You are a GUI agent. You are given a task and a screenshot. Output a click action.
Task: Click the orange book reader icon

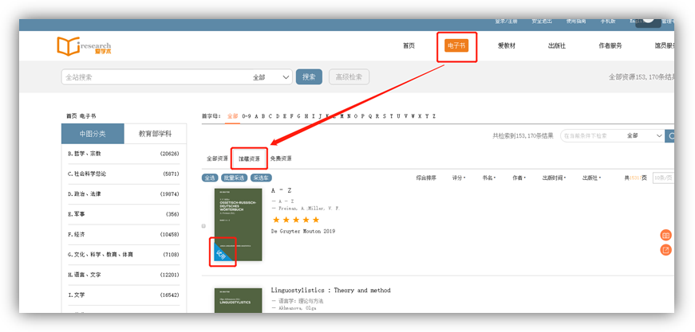click(x=665, y=235)
